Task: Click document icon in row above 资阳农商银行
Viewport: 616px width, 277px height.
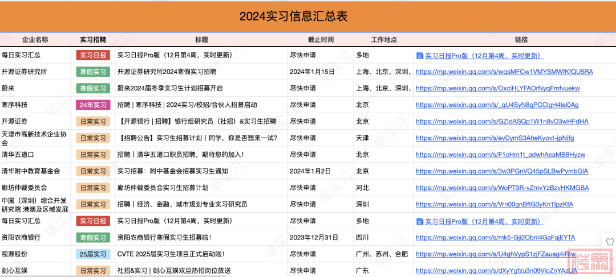Action: pos(420,221)
